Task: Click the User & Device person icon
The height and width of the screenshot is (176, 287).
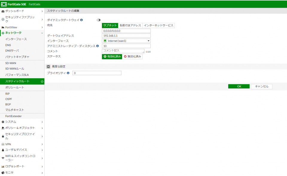Action: click(x=3, y=150)
